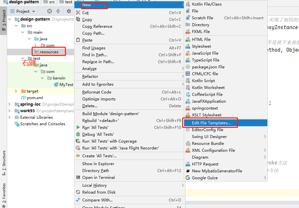Select Scratches and Consoles node
This screenshot has width=299, height=208.
[40, 124]
